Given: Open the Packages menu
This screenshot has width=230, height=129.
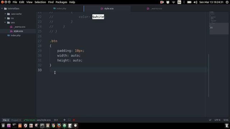Looking at the screenshot, I should coord(61,2).
